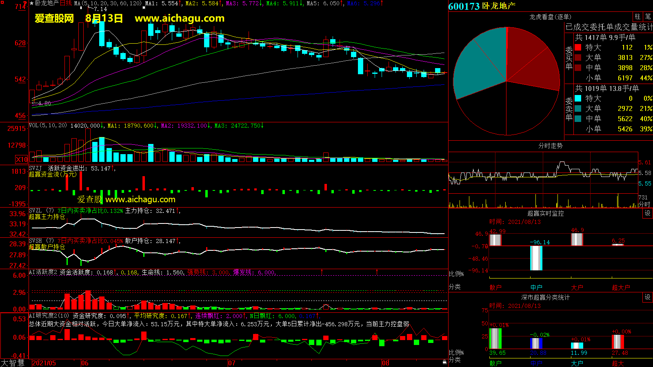Open 深市超赢分类统计 settings via 设 button
Image resolution: width=653 pixels, height=367 pixels.
pyautogui.click(x=648, y=297)
